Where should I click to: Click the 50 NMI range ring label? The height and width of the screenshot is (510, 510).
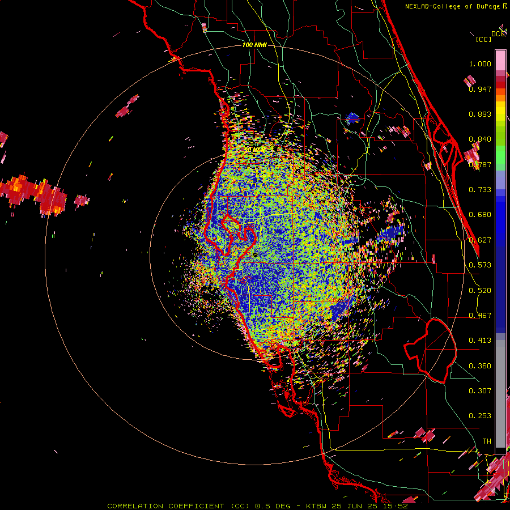254,150
